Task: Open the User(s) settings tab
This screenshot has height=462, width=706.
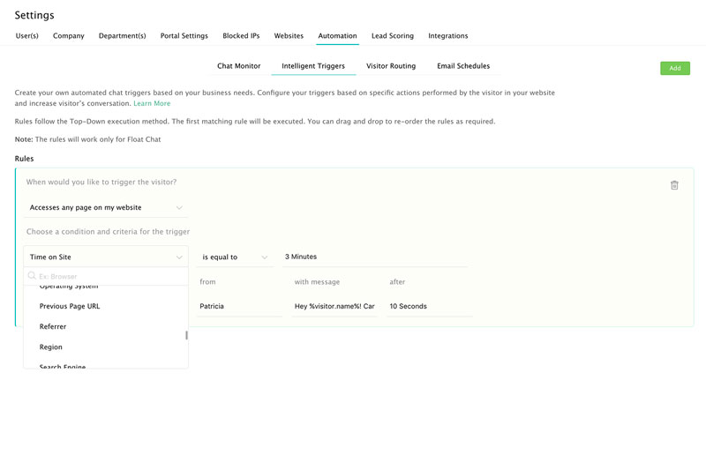Action: (x=27, y=36)
